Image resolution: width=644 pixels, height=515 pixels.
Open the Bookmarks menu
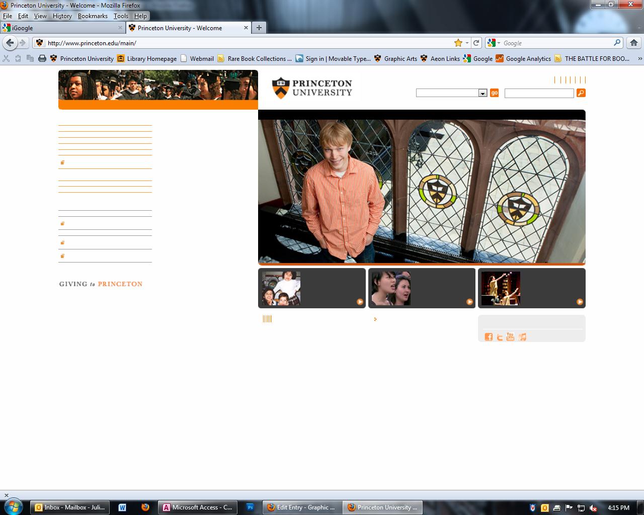(93, 16)
